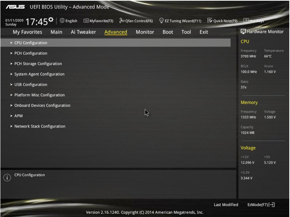Open Qfan Control fan icon
Viewport: 290px width, 217px height.
click(x=122, y=20)
